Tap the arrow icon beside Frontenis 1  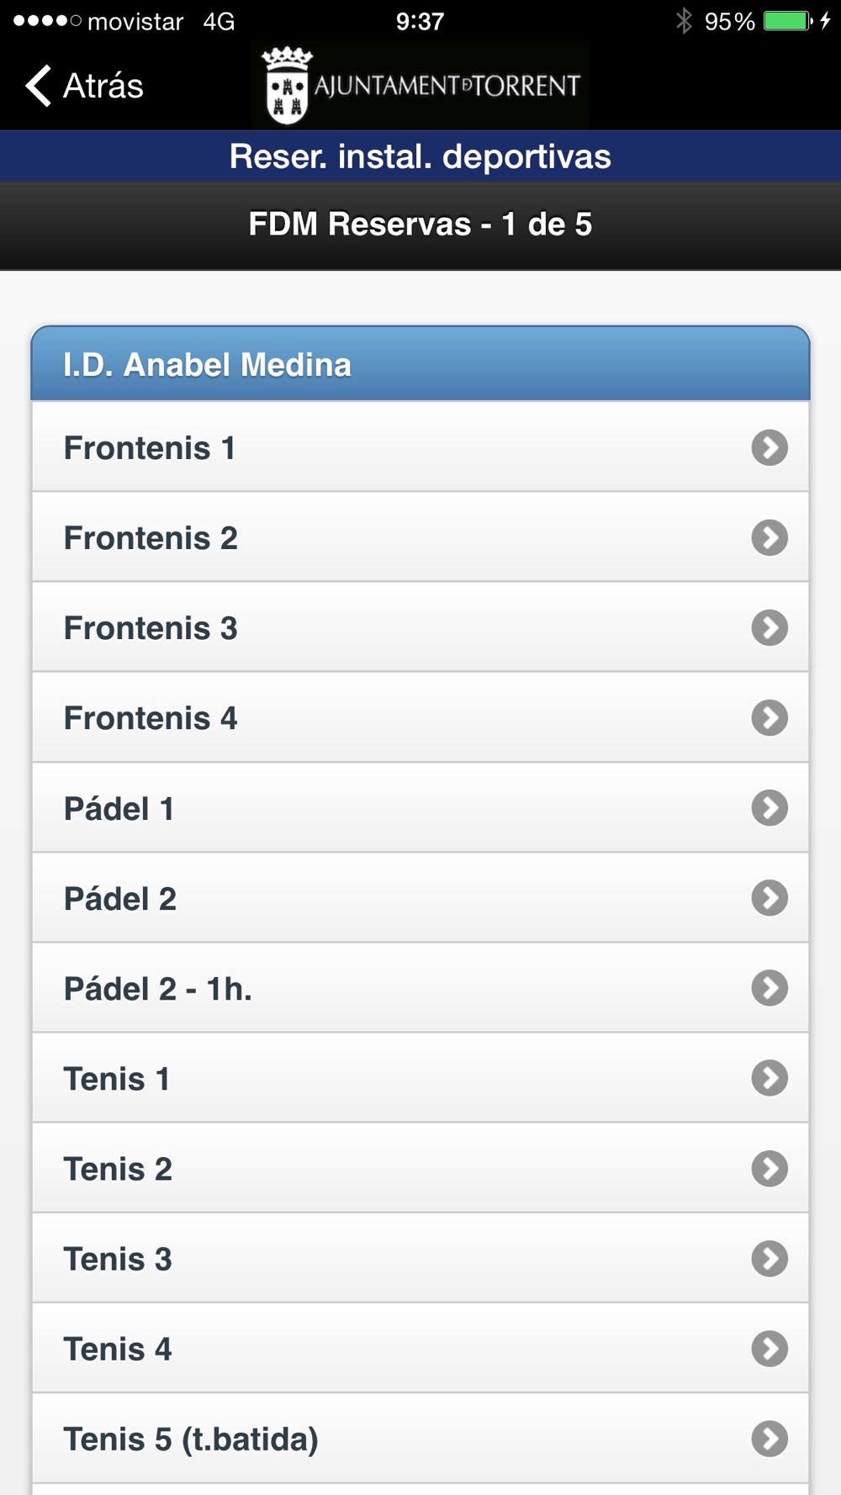pos(770,447)
